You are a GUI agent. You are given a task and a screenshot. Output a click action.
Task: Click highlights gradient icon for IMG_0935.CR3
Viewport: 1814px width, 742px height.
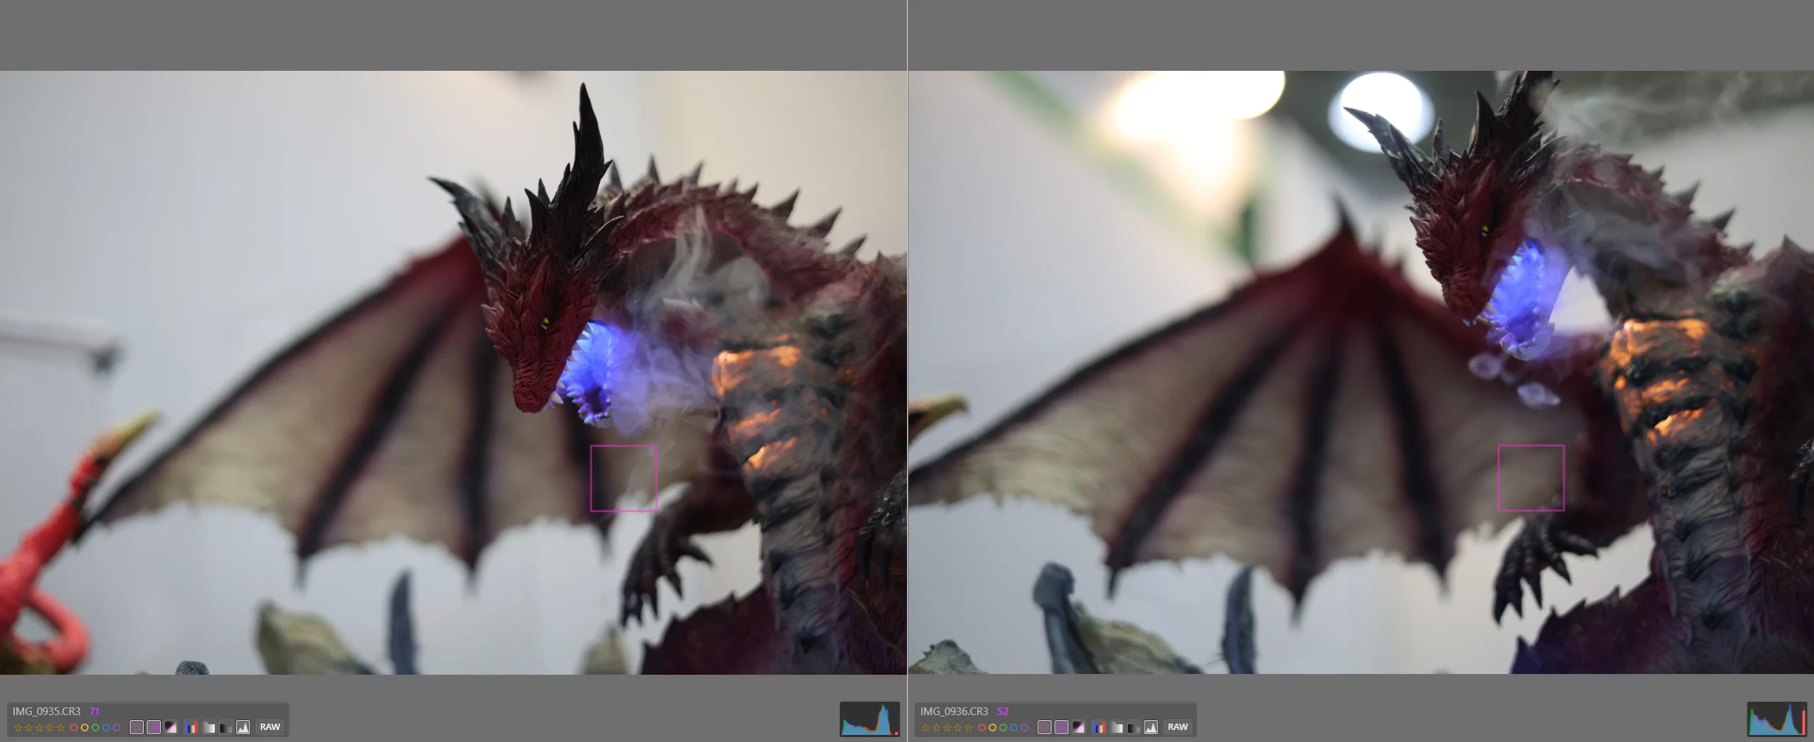[x=209, y=727]
